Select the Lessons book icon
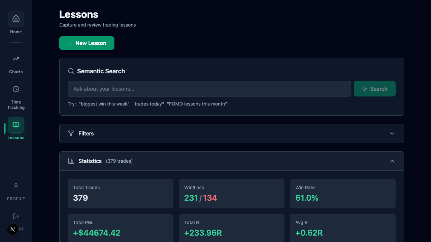Image resolution: width=431 pixels, height=242 pixels. (16, 125)
